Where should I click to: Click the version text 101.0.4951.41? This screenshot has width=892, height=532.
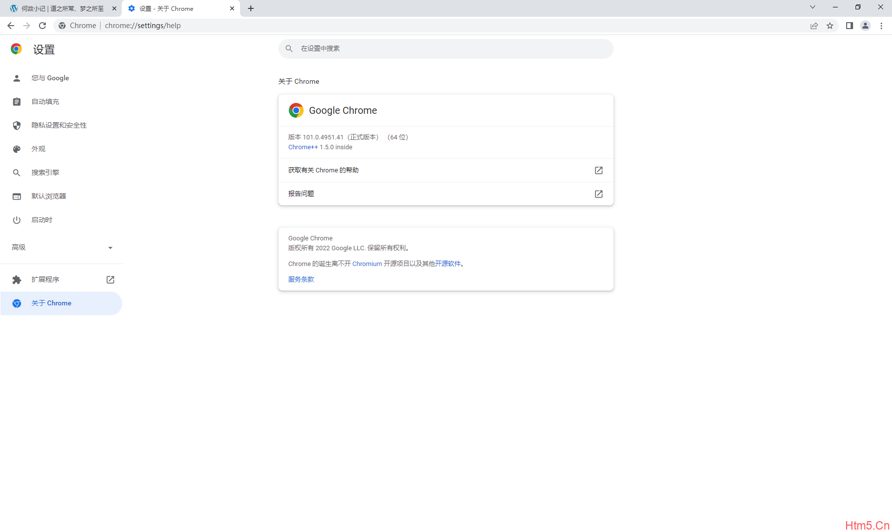[323, 137]
